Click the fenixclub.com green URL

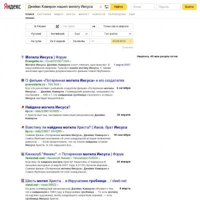point(35,158)
